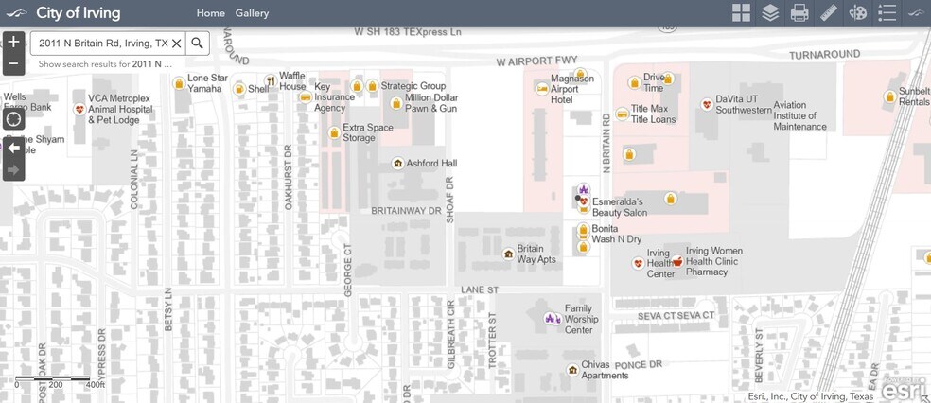
Task: Select the Waffle House restaurant marker
Action: point(271,80)
